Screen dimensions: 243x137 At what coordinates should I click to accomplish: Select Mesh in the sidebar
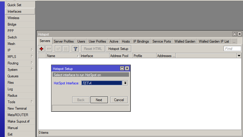pos(20,44)
